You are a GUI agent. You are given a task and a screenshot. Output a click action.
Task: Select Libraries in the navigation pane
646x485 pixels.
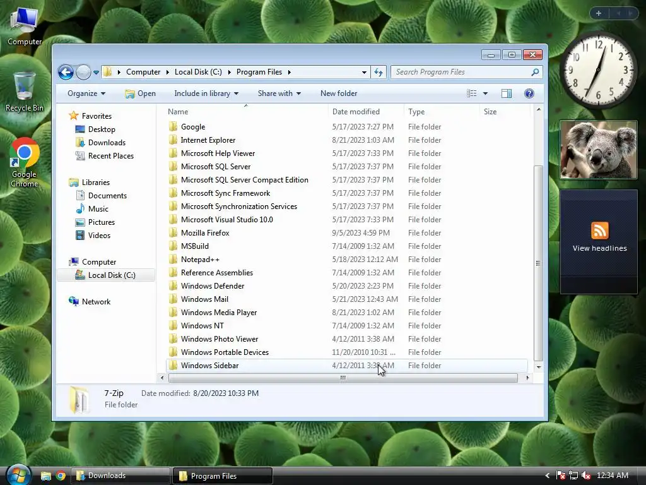pyautogui.click(x=96, y=183)
